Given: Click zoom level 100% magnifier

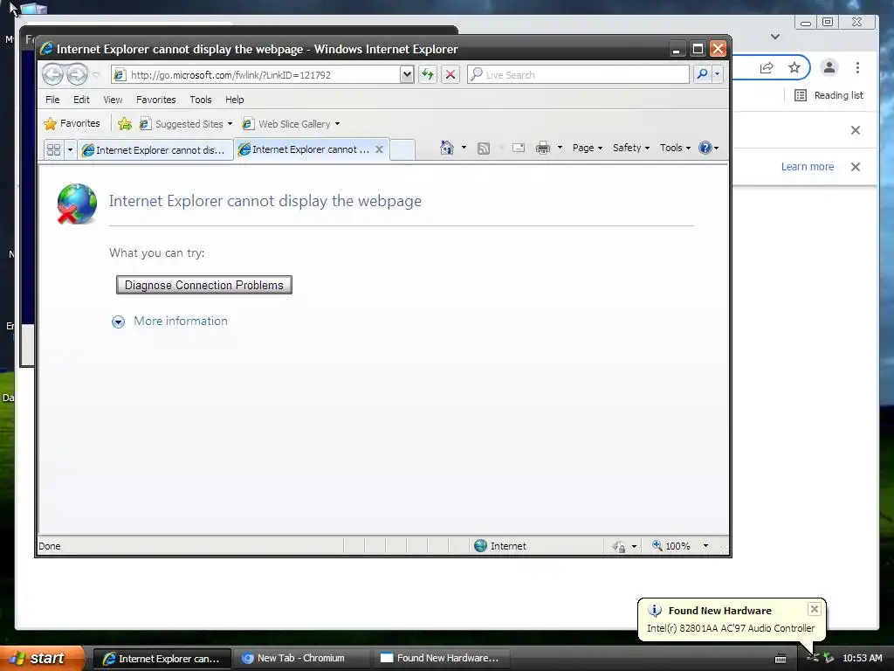Looking at the screenshot, I should point(670,546).
